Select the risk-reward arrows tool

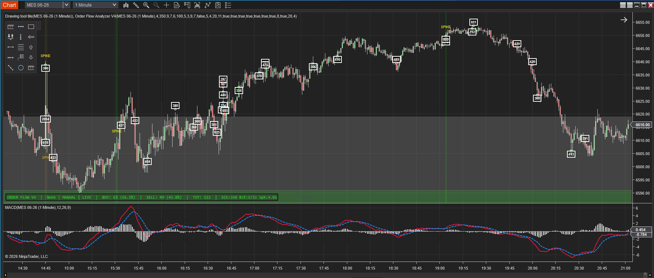tap(11, 37)
